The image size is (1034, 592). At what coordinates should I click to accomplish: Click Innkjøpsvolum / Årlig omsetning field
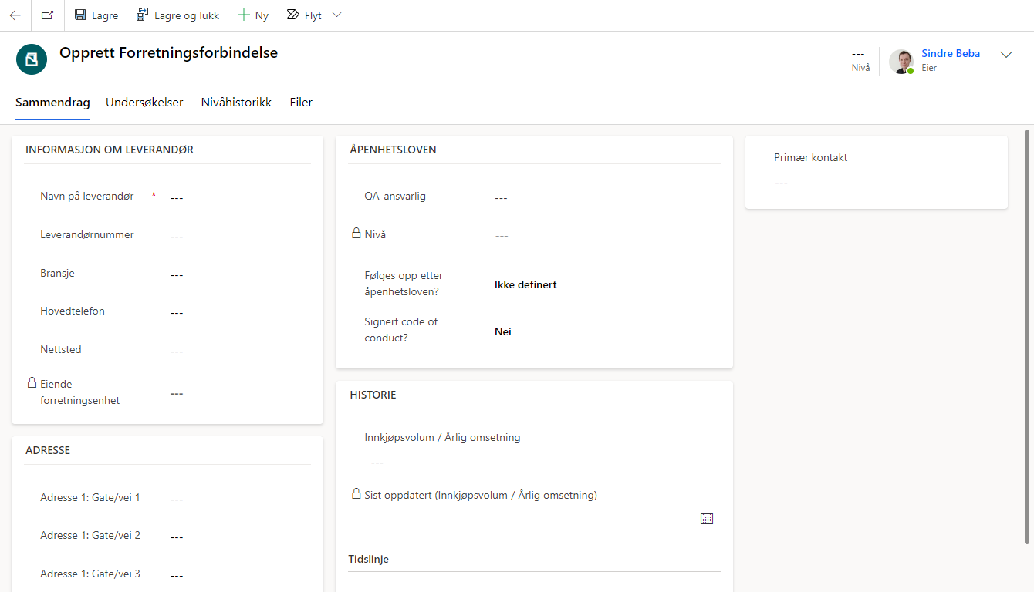(542, 462)
